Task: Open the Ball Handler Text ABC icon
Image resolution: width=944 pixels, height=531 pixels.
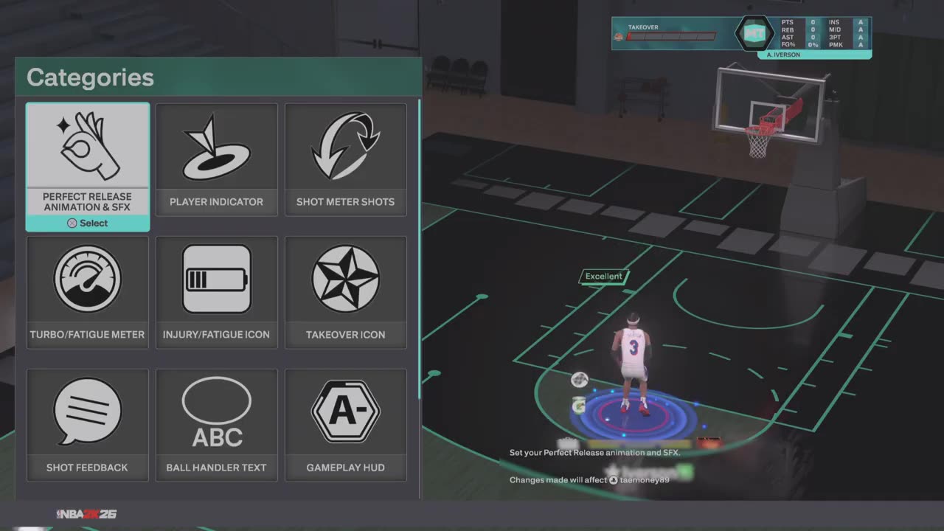Action: click(x=216, y=412)
